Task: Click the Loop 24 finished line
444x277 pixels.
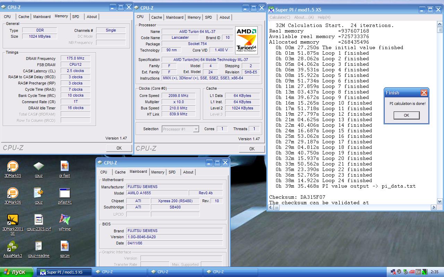Action: point(324,180)
